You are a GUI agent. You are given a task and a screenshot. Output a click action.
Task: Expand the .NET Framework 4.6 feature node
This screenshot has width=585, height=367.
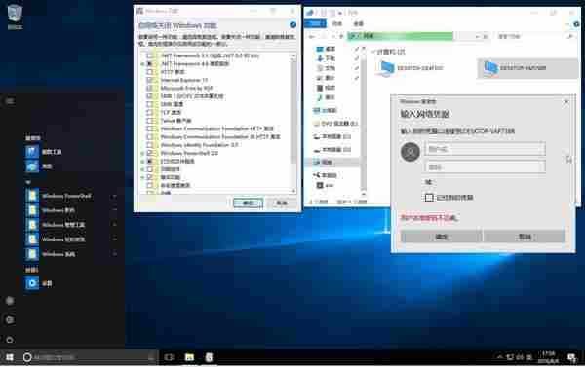coord(143,64)
